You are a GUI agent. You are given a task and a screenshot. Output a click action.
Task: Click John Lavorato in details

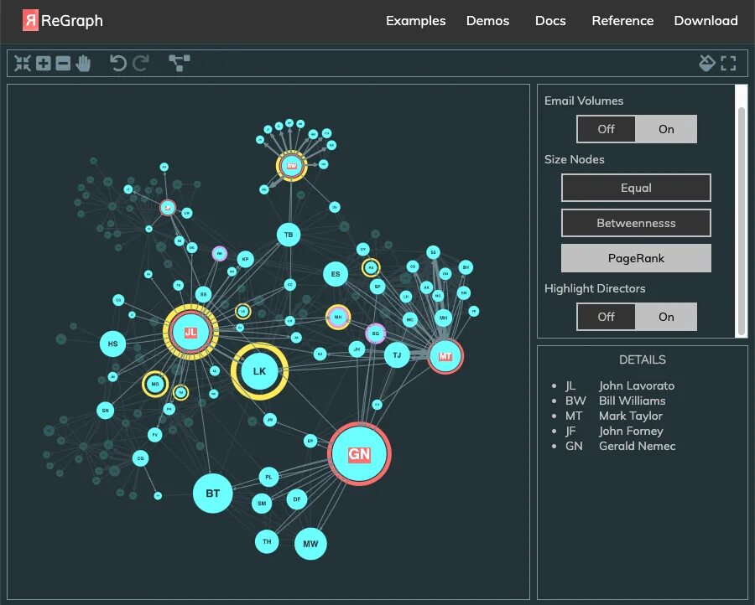pos(637,385)
